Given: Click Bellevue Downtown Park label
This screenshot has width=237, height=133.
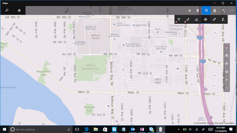Looking at the screenshot, I should [90, 67].
